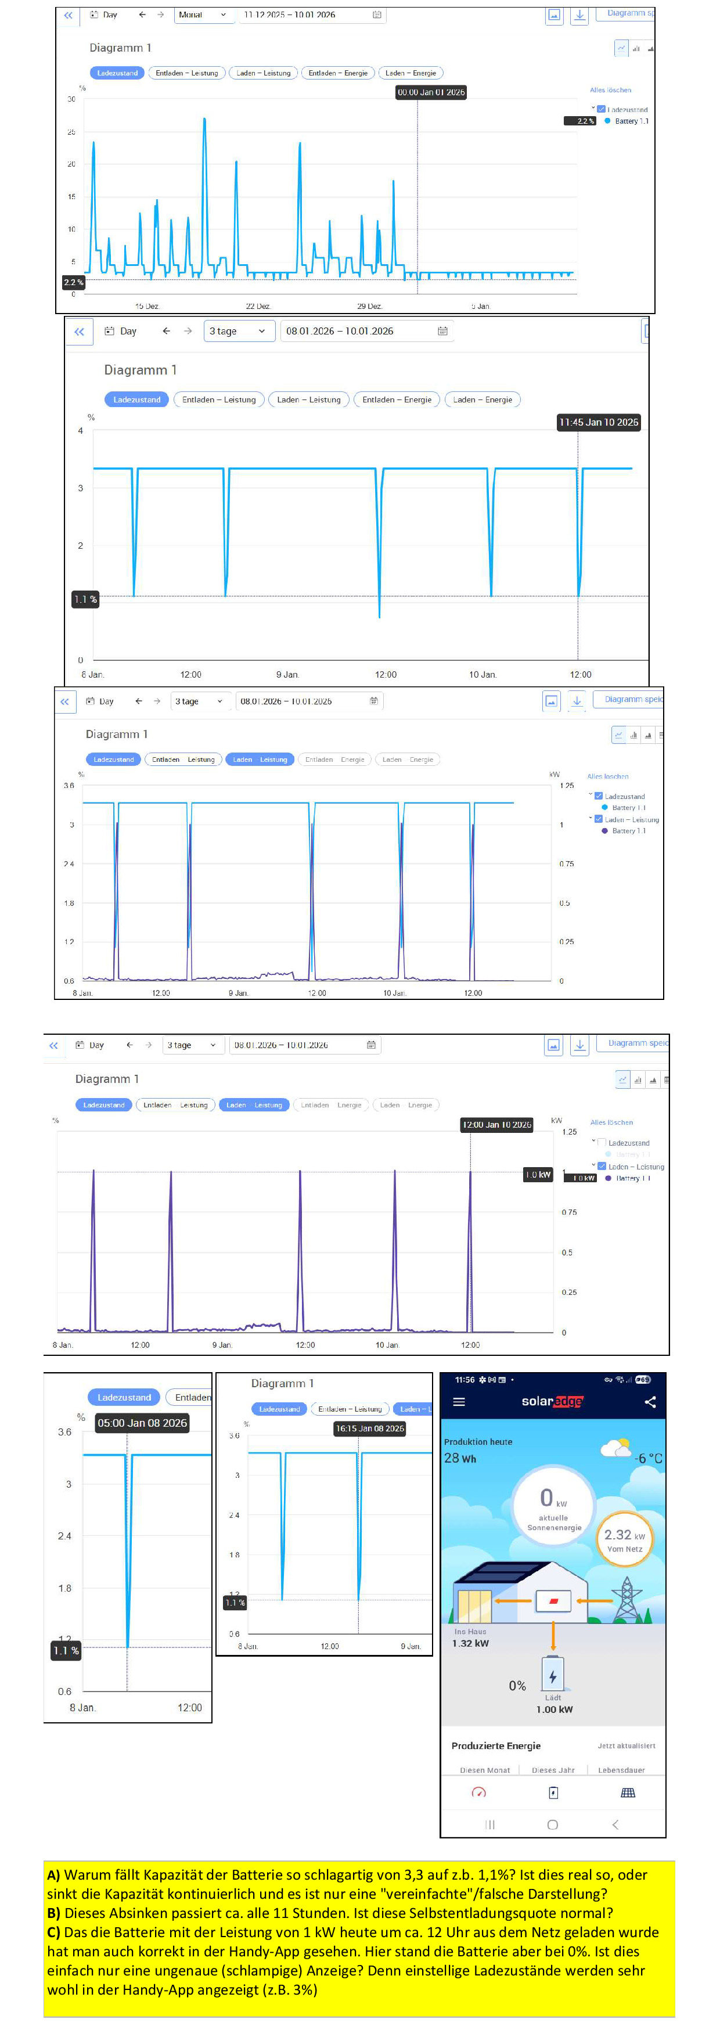
Task: Open the SolarEdge hamburger menu
Action: click(x=458, y=1401)
